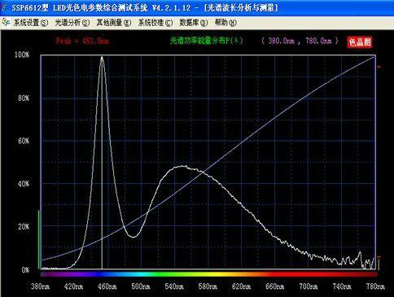
Task: Open the 其他测量(E) menu
Action: point(114,23)
